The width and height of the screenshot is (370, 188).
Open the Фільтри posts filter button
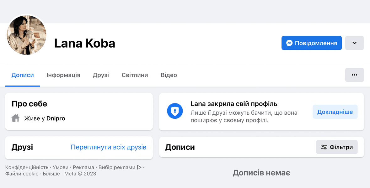pyautogui.click(x=336, y=147)
